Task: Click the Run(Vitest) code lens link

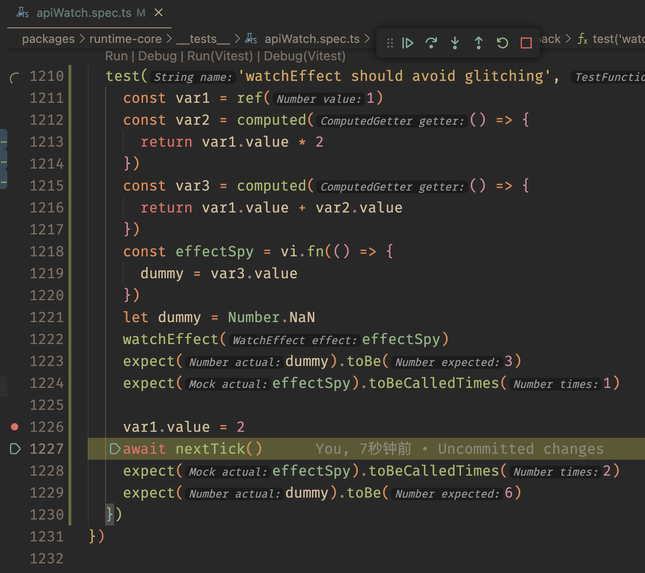Action: pyautogui.click(x=220, y=56)
